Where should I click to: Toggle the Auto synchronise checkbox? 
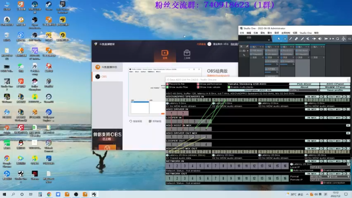point(292,170)
